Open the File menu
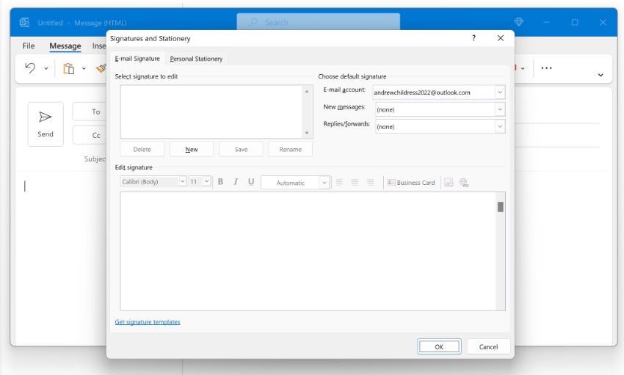 [x=29, y=45]
